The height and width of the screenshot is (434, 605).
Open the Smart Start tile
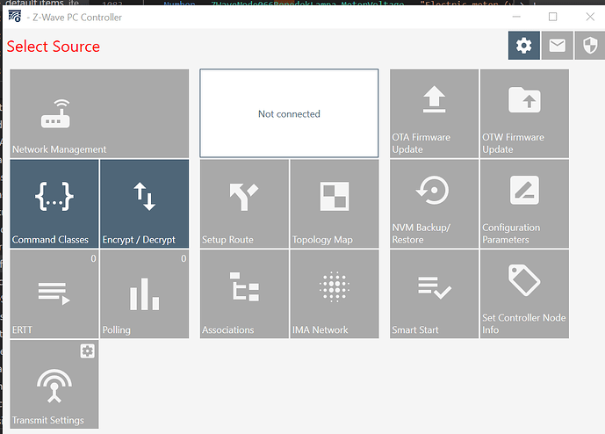coord(434,294)
